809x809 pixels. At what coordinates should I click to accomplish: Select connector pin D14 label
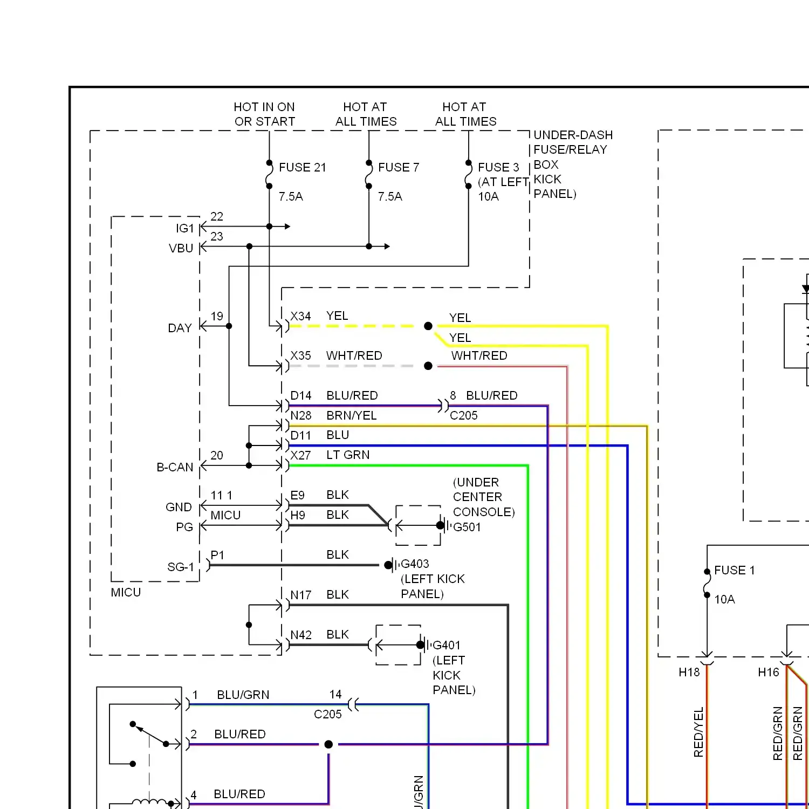click(301, 396)
